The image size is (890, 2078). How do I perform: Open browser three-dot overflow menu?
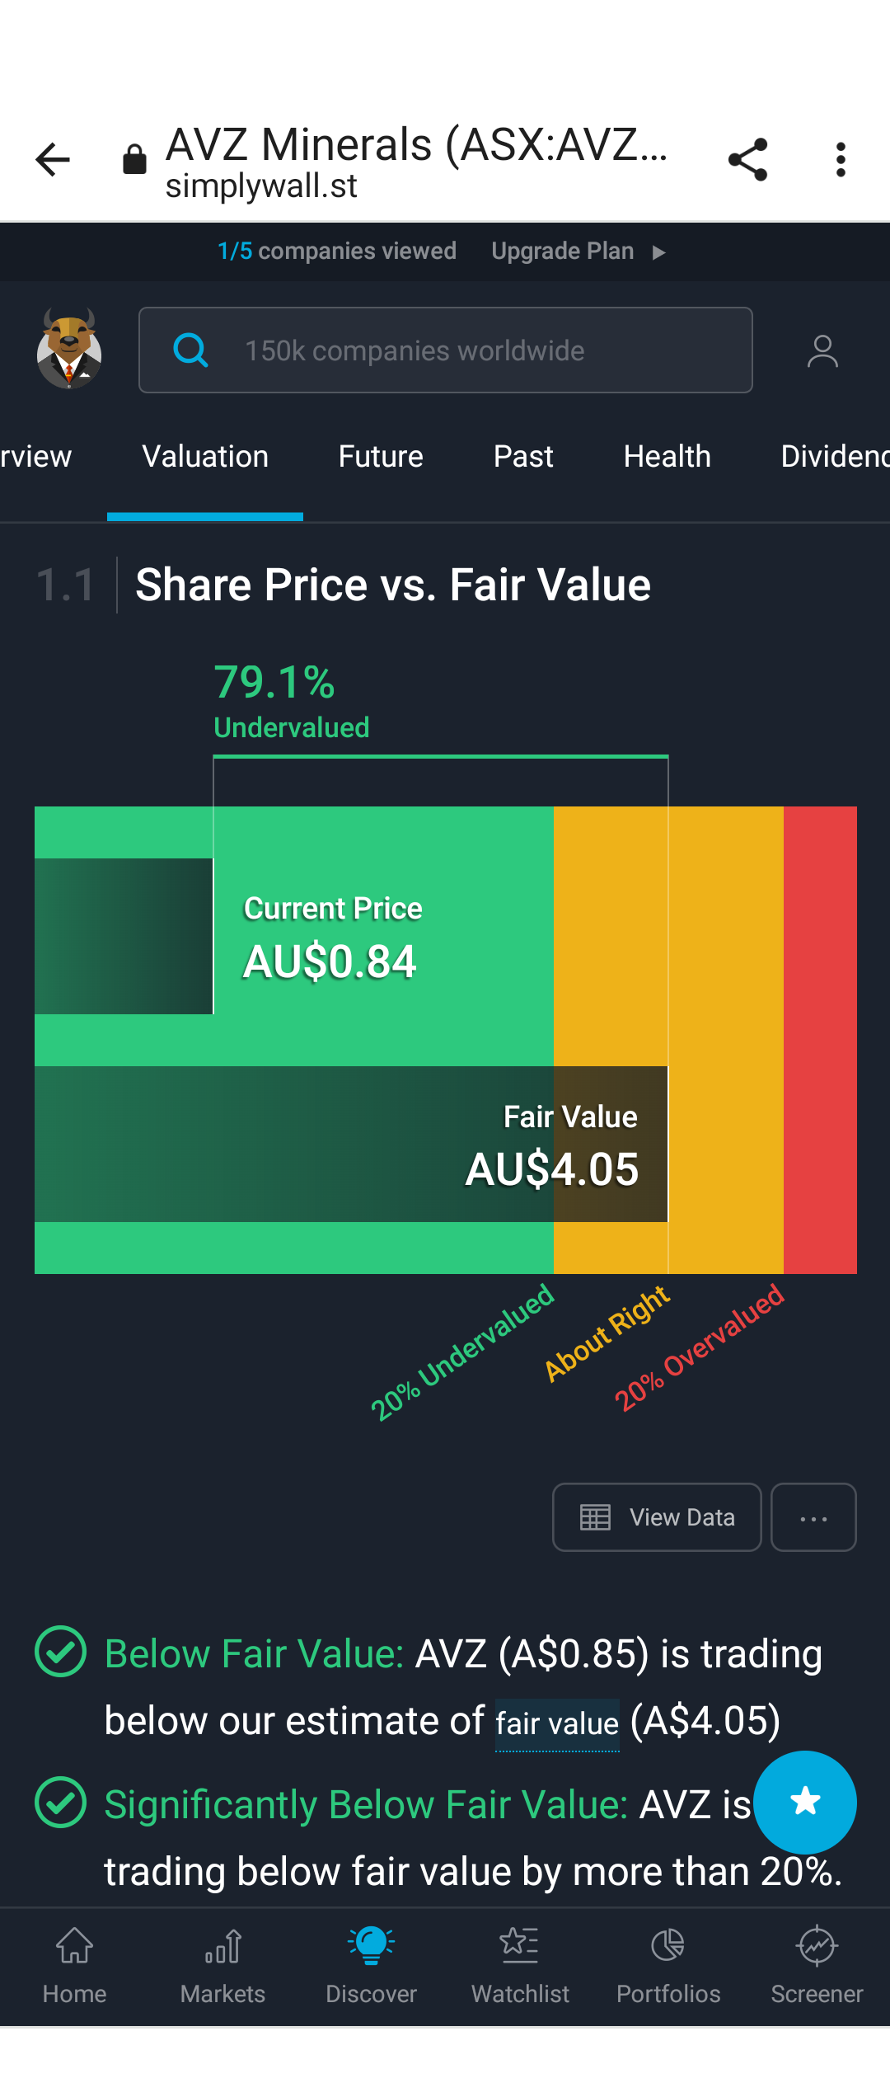(x=841, y=160)
